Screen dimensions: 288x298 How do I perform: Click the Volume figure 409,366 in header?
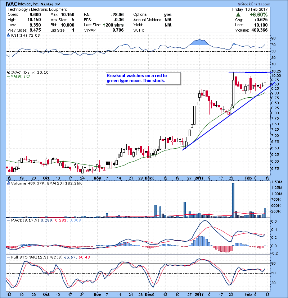coord(260,30)
